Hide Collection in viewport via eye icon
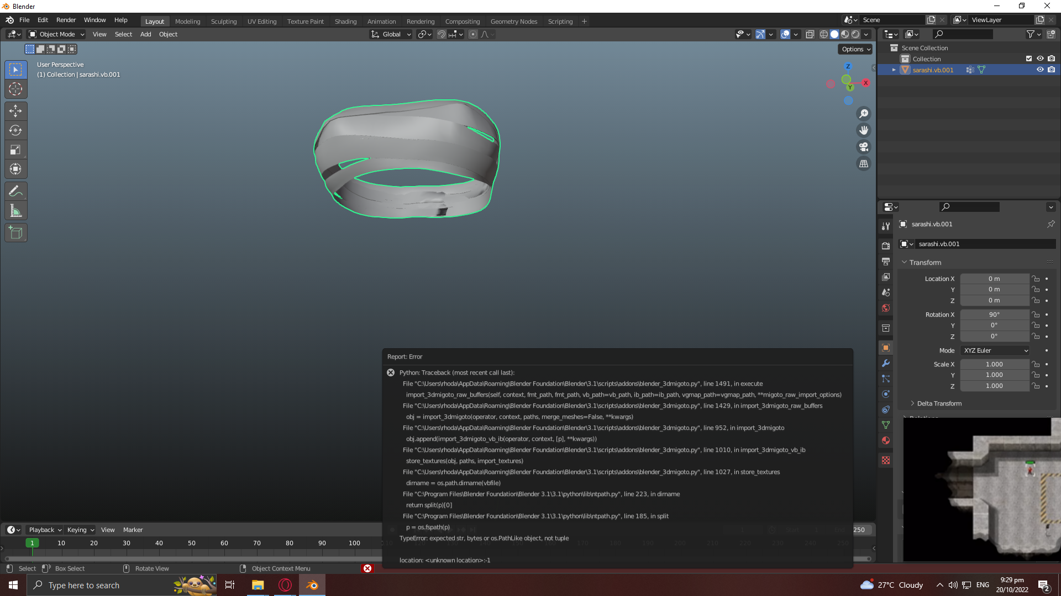The height and width of the screenshot is (596, 1061). point(1040,58)
